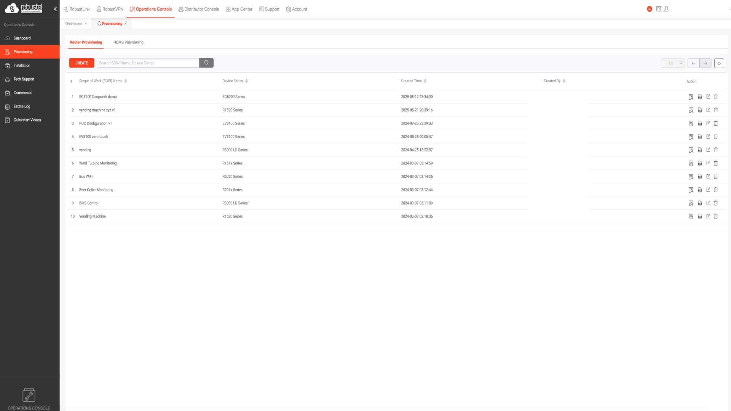Screen dimensions: 731x411
Task: Click the search magnifier button
Action: point(206,63)
